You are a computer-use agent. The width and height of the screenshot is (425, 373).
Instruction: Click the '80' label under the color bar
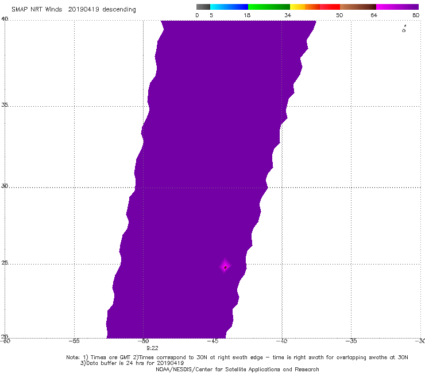(416, 15)
